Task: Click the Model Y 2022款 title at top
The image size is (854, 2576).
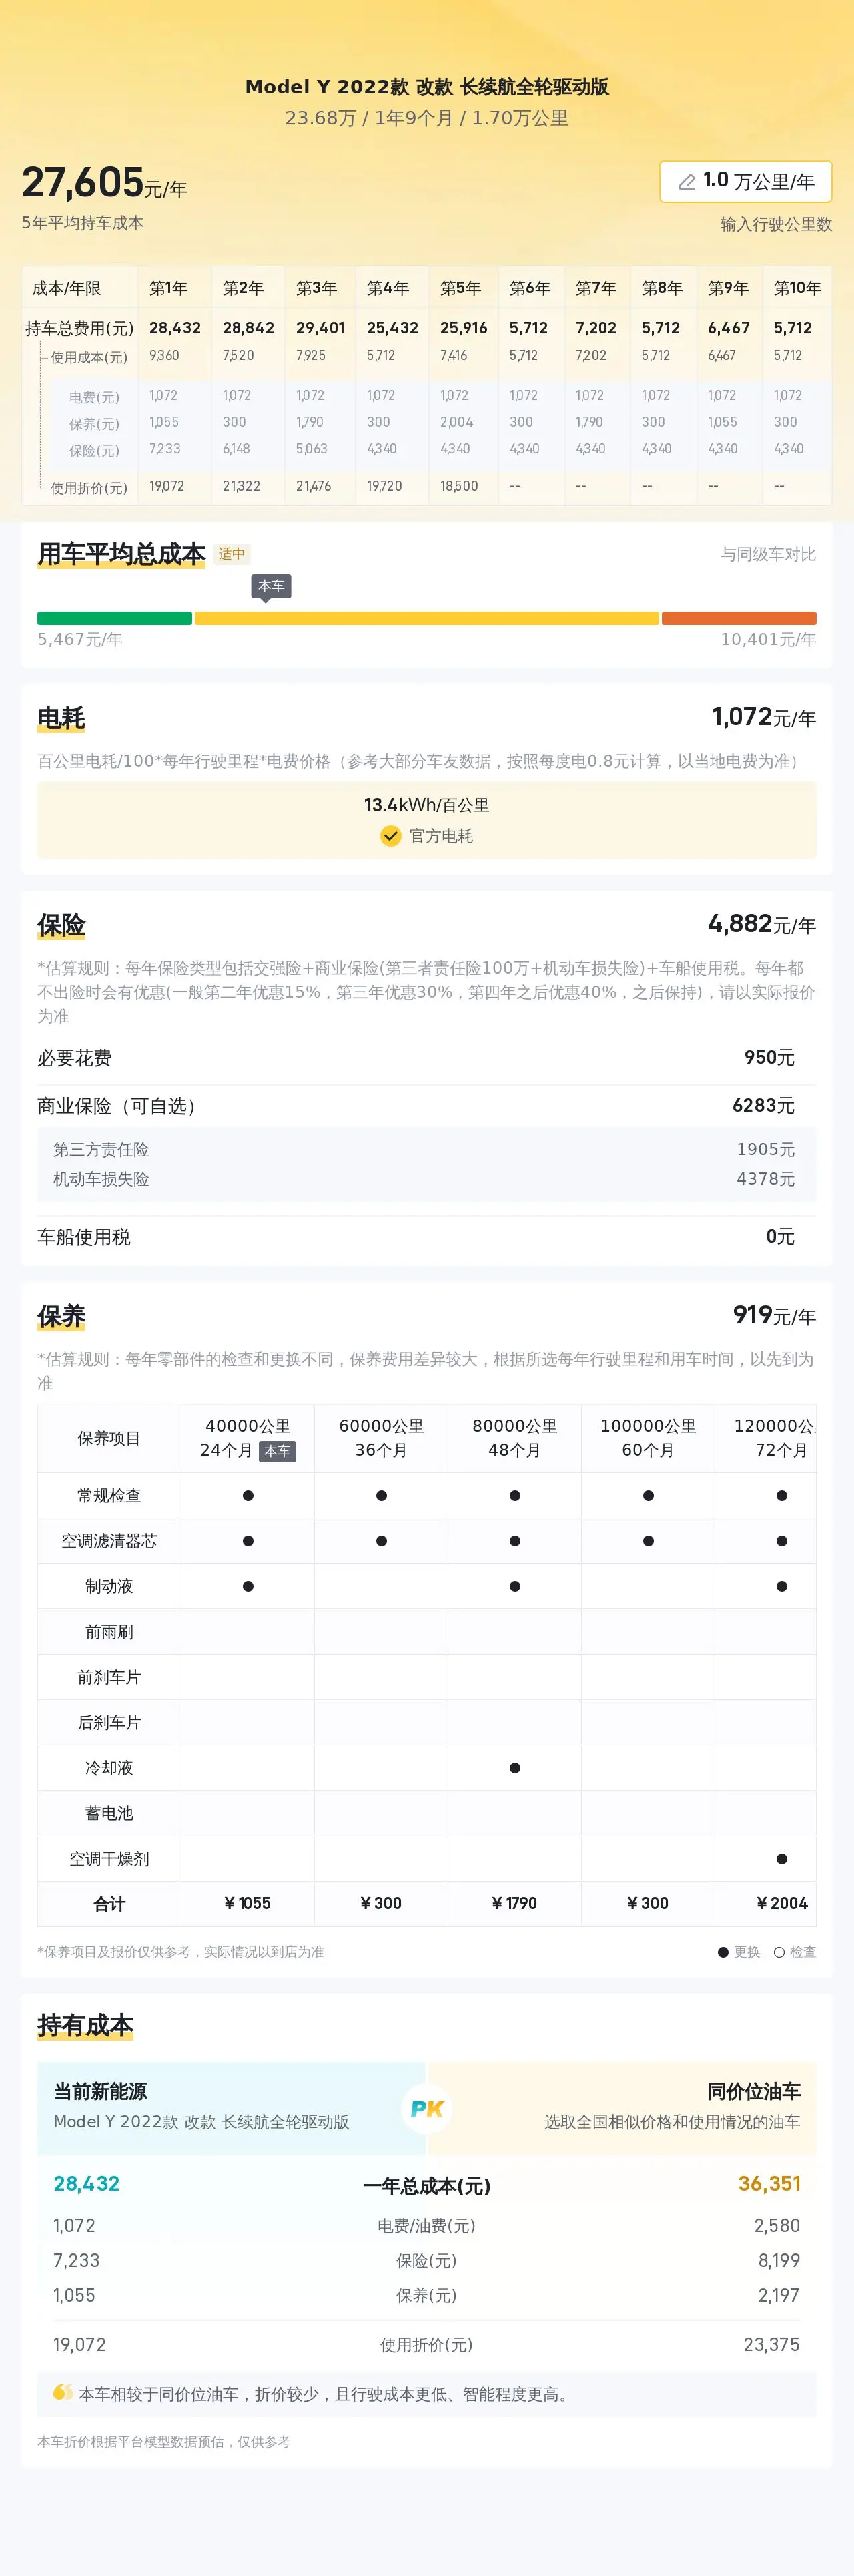Action: pyautogui.click(x=426, y=87)
